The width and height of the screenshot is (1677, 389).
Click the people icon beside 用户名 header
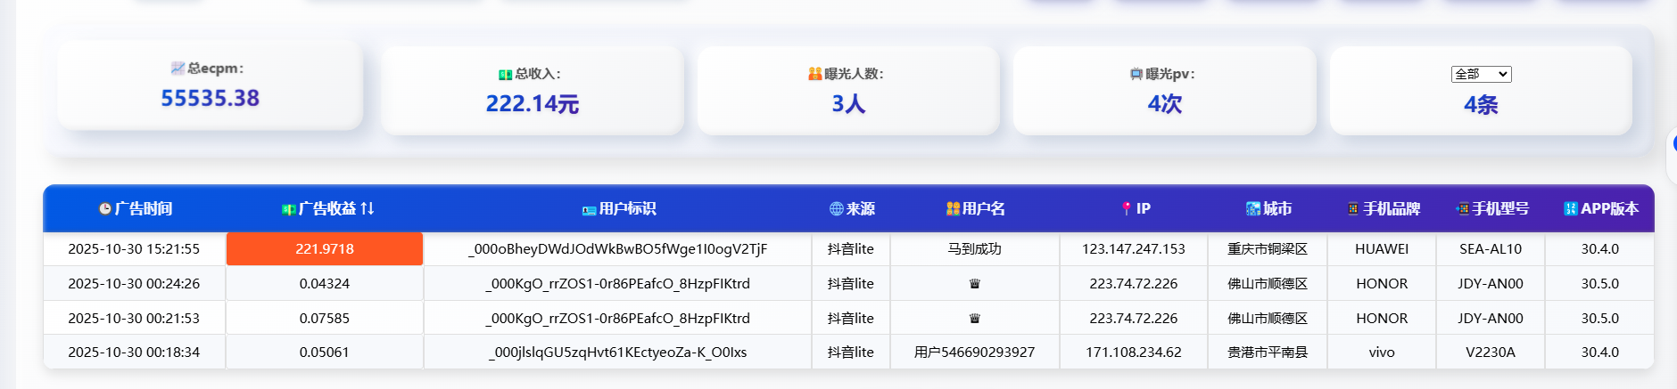tap(953, 209)
